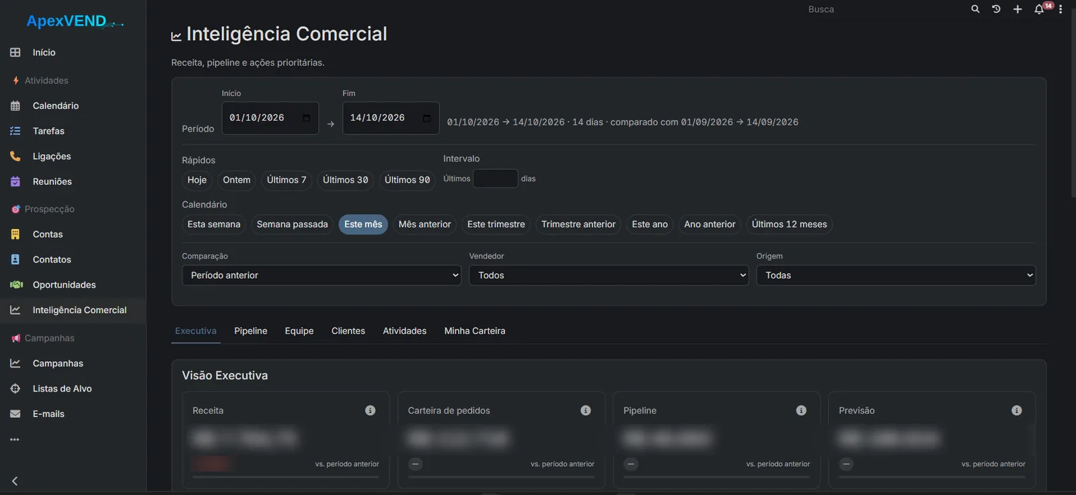This screenshot has height=495, width=1076.
Task: Open the Vendedor dropdown
Action: 609,275
